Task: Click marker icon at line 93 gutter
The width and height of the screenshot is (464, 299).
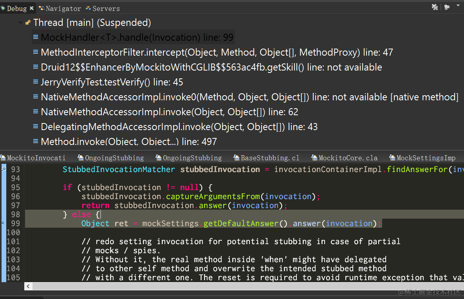Action: pos(4,169)
